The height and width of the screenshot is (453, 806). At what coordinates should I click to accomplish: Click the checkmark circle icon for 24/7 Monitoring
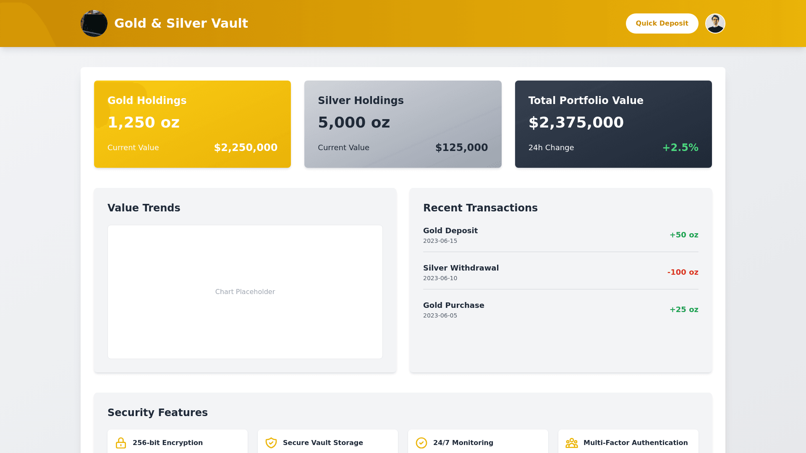pyautogui.click(x=421, y=443)
